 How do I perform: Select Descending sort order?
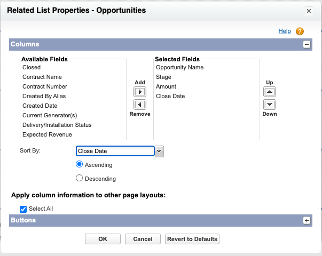pyautogui.click(x=80, y=179)
